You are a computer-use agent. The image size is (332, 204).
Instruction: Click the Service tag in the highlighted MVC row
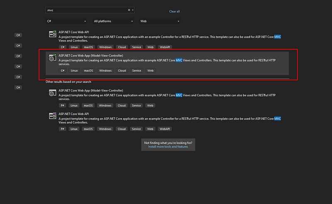point(137,70)
